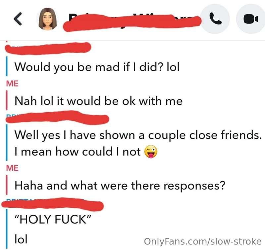Select message "Would you be mad if I did? lol"
The image size is (265, 250).
pos(97,67)
